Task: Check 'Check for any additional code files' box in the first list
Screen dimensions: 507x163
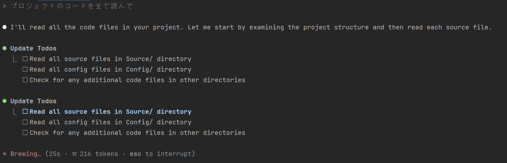Action: point(25,80)
